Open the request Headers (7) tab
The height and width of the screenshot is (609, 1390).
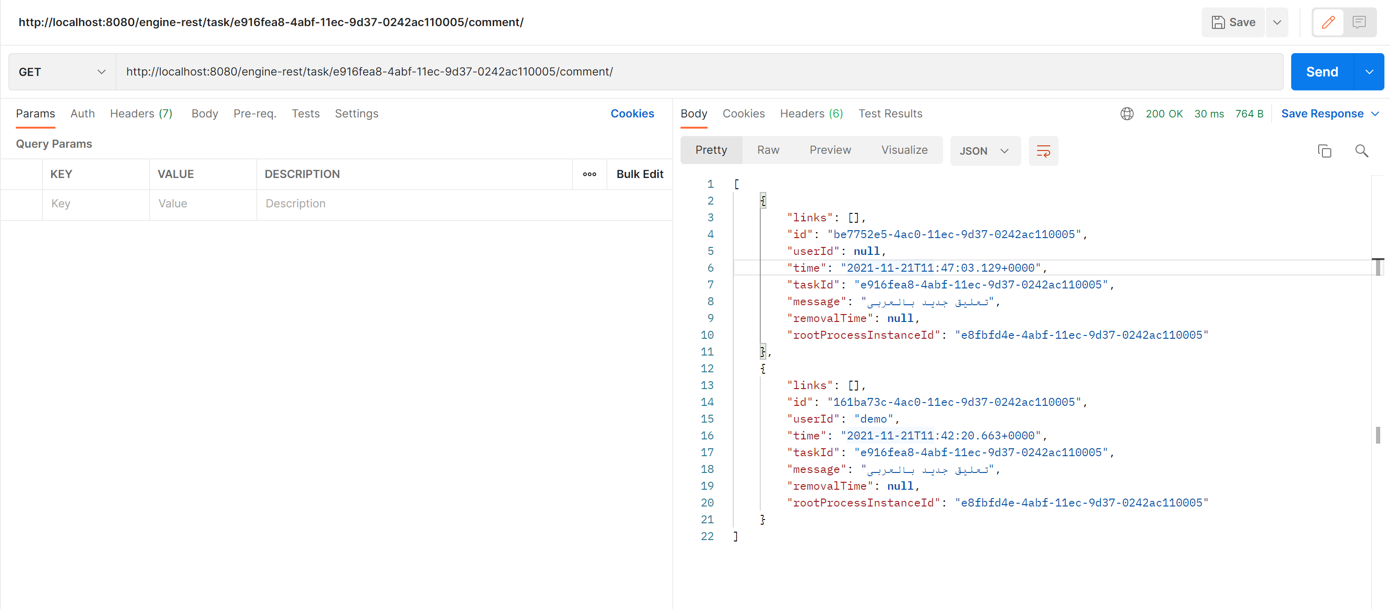[x=141, y=114]
